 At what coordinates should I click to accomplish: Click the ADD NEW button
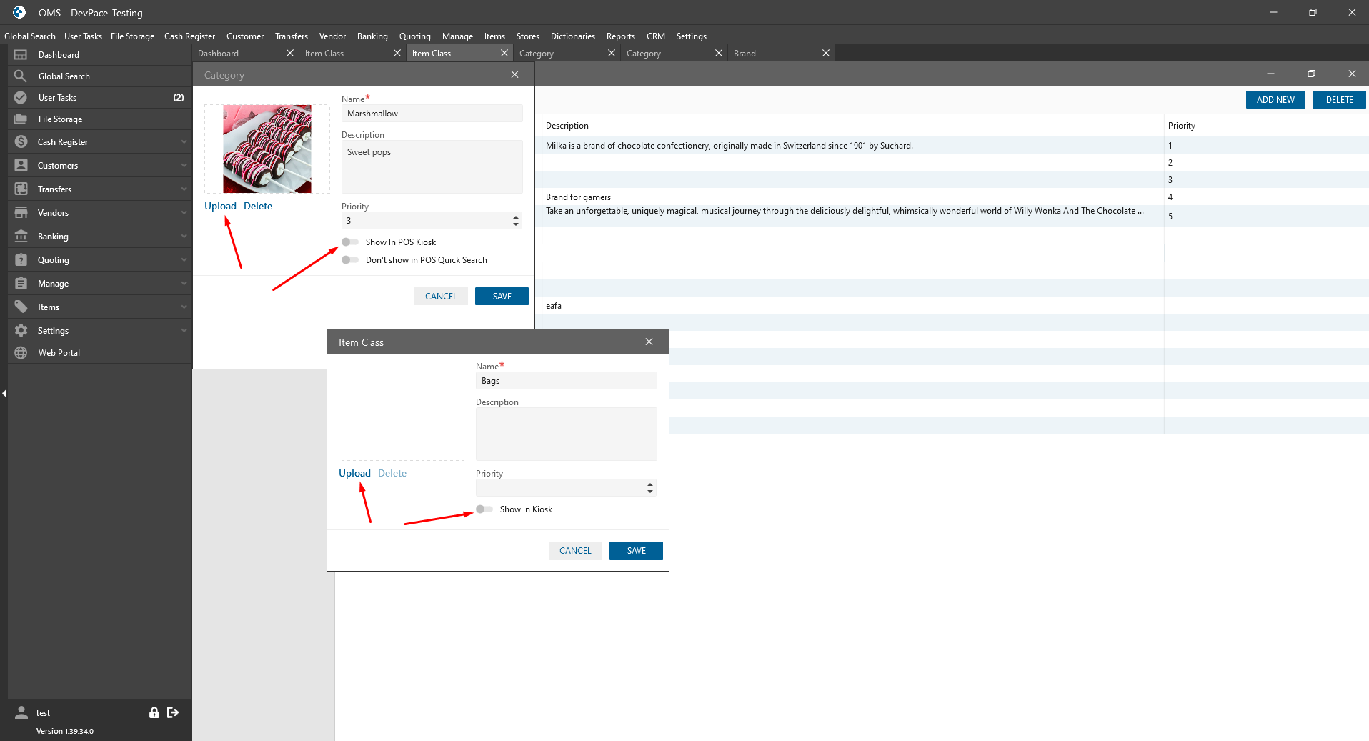coord(1275,100)
